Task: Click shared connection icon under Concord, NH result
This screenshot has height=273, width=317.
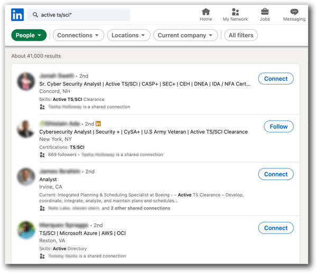Action: pyautogui.click(x=42, y=107)
